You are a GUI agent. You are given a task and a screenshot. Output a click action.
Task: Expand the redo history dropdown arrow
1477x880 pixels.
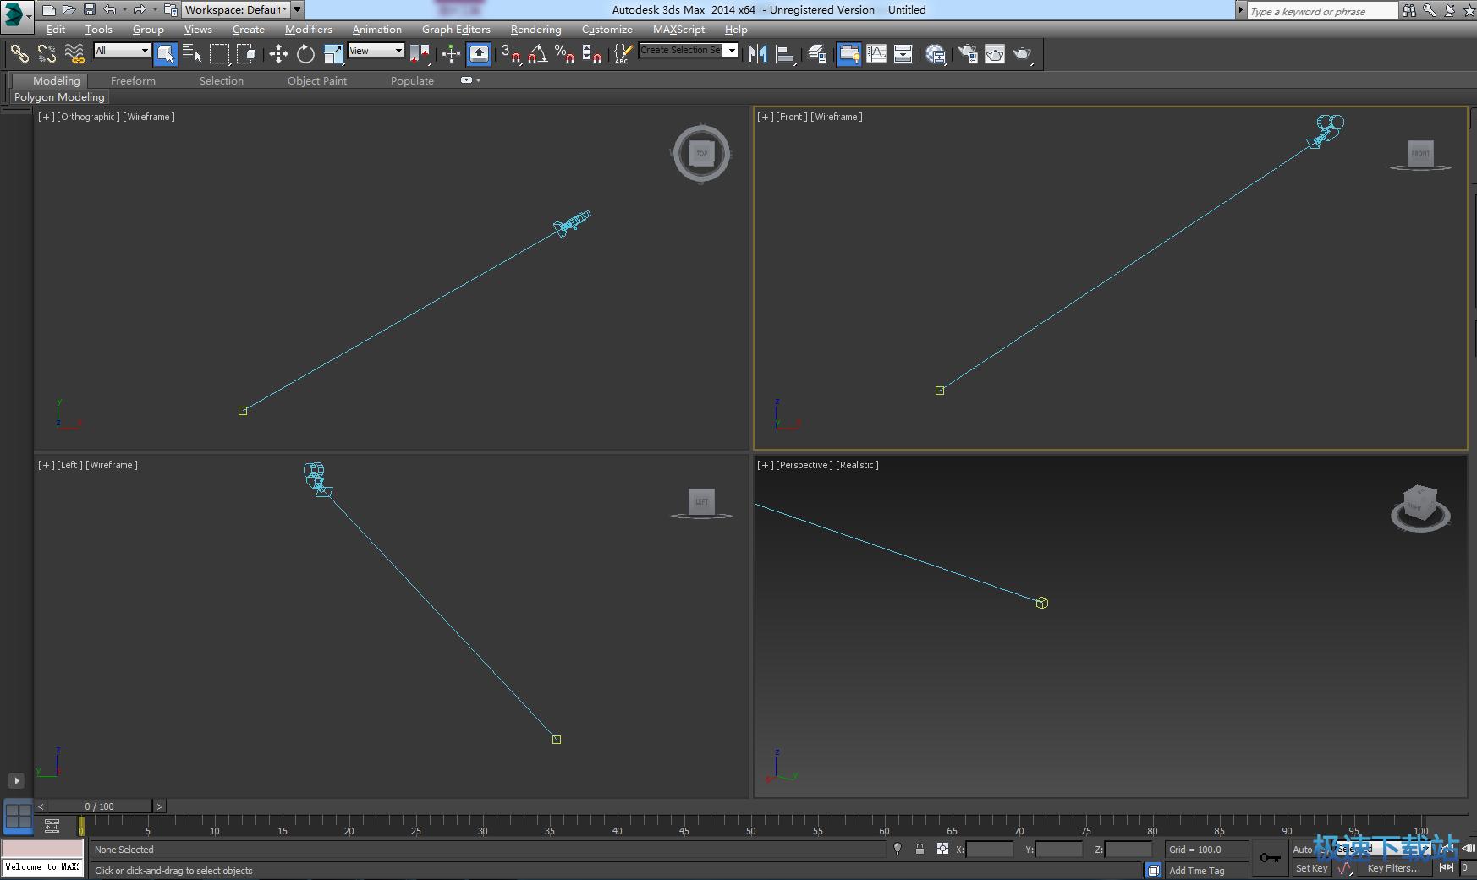point(154,10)
